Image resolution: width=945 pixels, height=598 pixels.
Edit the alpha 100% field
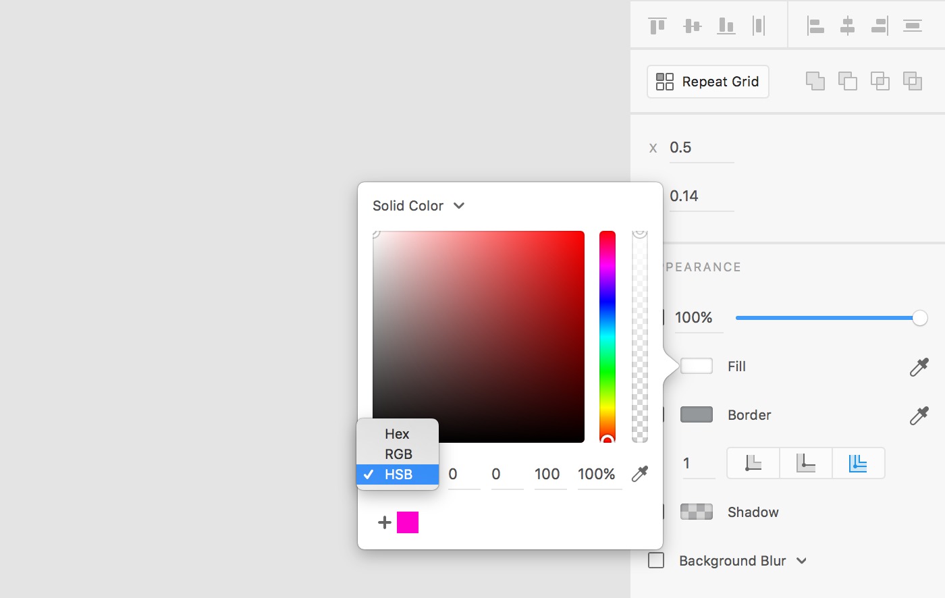[599, 474]
